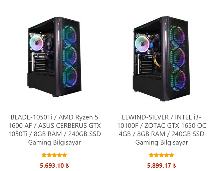The height and width of the screenshot is (171, 209).
Task: Click the star rating of ELWIND-SILVER
Action: [161, 155]
